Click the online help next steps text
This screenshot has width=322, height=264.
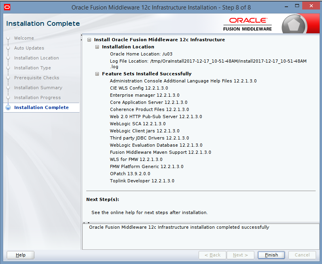pos(150,212)
